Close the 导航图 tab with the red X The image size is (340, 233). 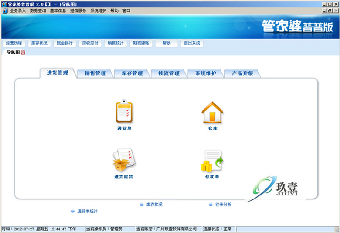click(x=23, y=52)
